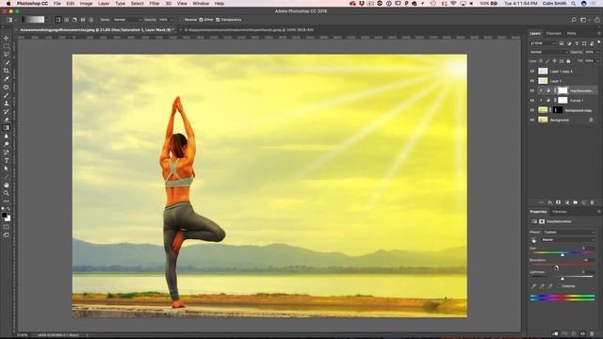Switch to the Channels tab

click(x=553, y=34)
